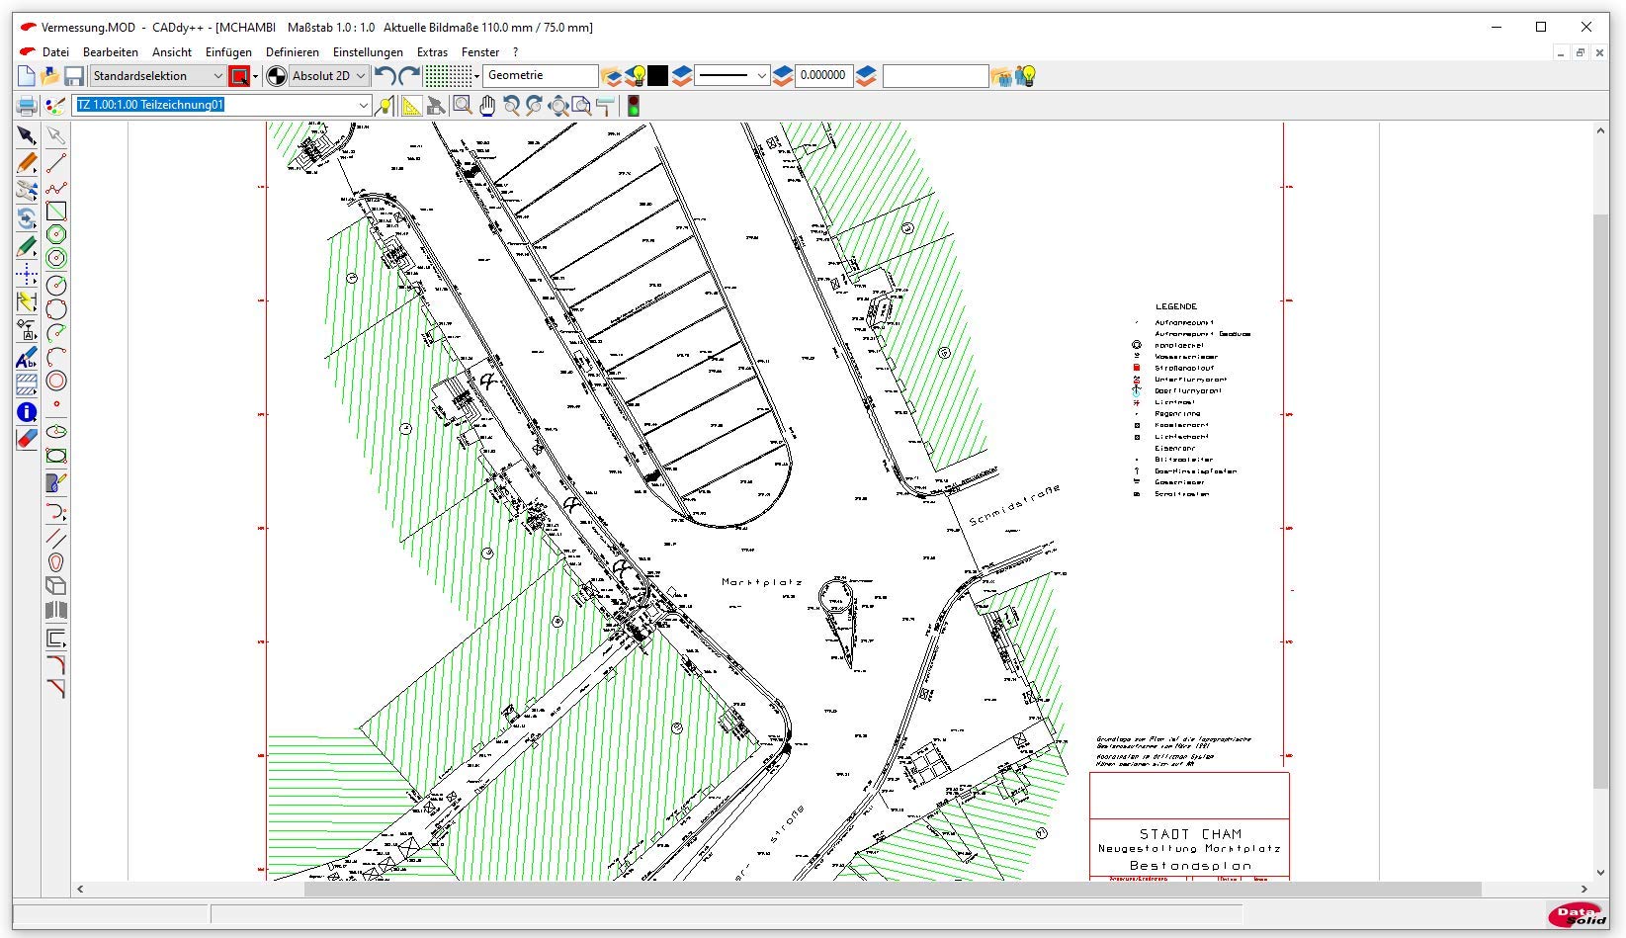Toggle the torch icon beside Teilzeichnung dropdown

point(385,106)
